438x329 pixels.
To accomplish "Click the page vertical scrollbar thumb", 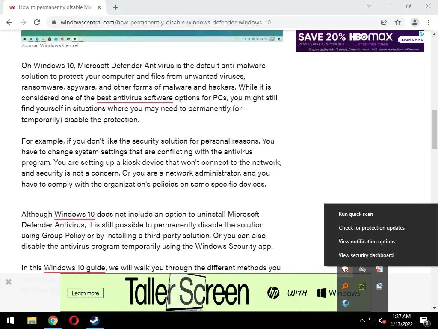I will coord(434,129).
